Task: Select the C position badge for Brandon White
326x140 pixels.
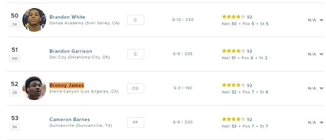Action: coord(136,20)
